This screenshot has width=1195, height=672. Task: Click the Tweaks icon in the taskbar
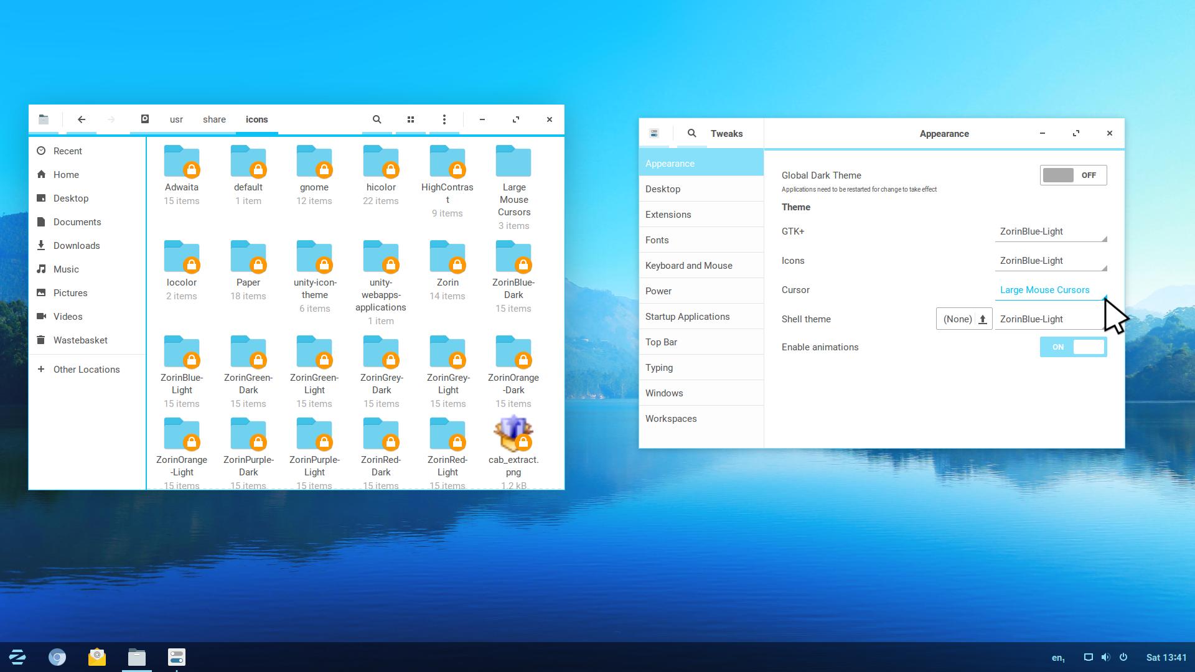(177, 657)
